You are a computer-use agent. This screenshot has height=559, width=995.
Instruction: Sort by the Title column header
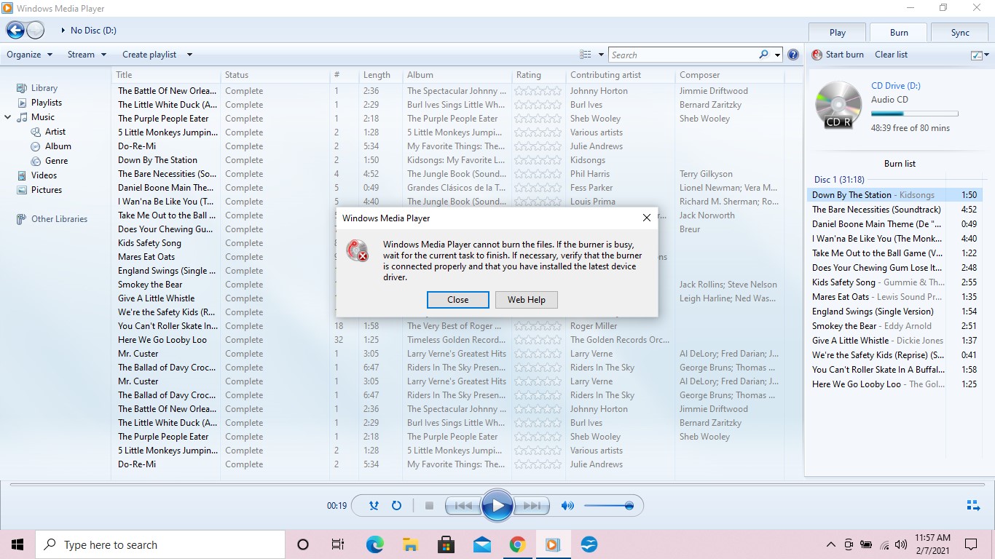[166, 75]
